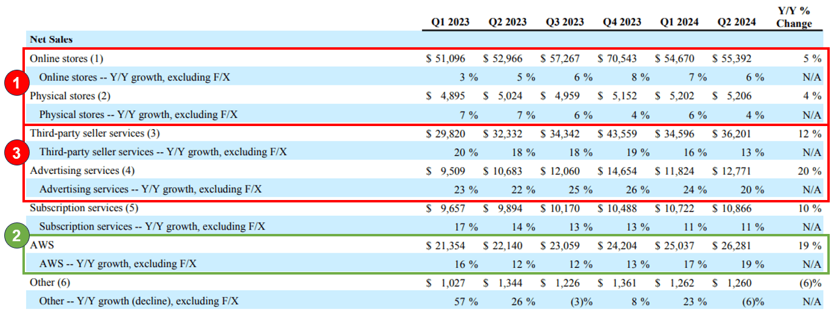Click AWS Y/Y growth excluding F/X label
Viewport: 834px width, 320px height.
point(118,264)
